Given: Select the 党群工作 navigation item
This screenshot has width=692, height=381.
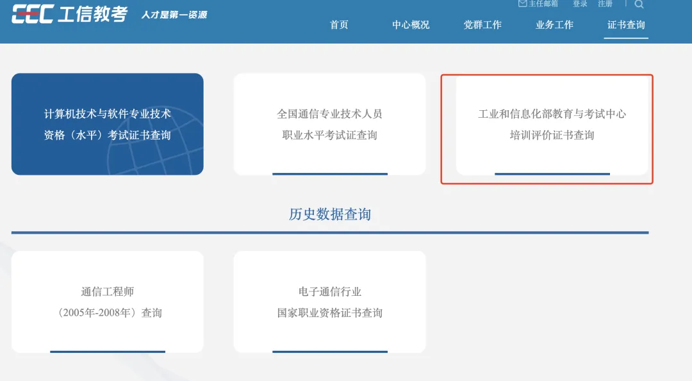Looking at the screenshot, I should 482,25.
